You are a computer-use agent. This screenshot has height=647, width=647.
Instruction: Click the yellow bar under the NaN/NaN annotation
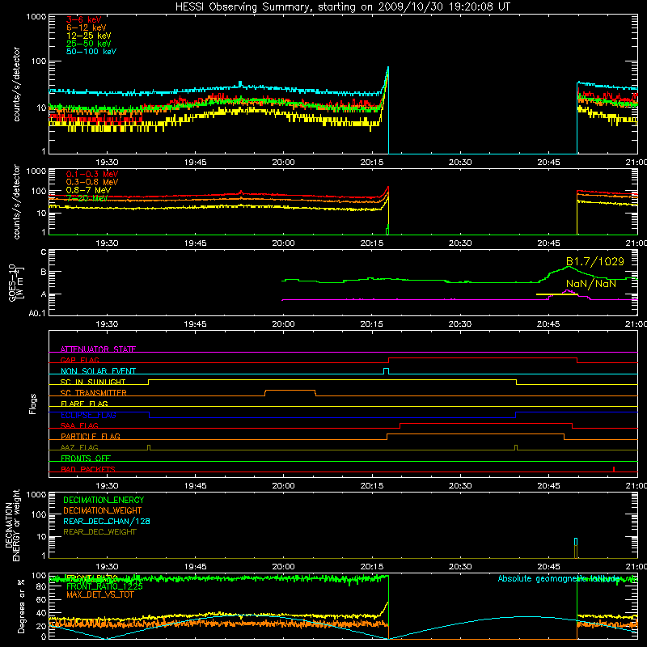click(557, 294)
